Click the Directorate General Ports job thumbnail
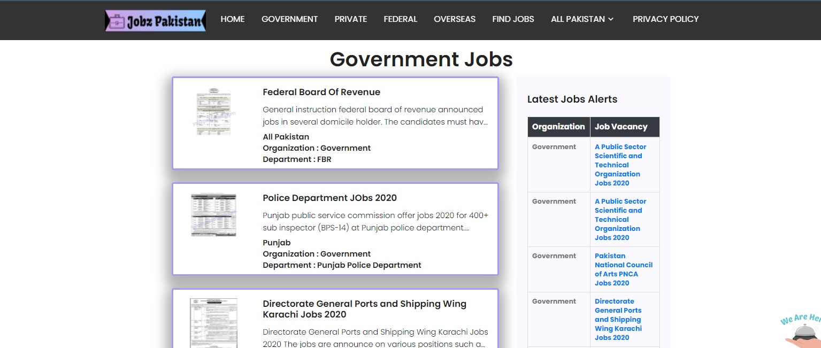This screenshot has width=821, height=348. (213, 323)
